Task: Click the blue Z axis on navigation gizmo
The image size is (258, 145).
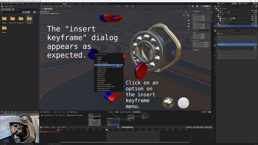Action: [186, 12]
